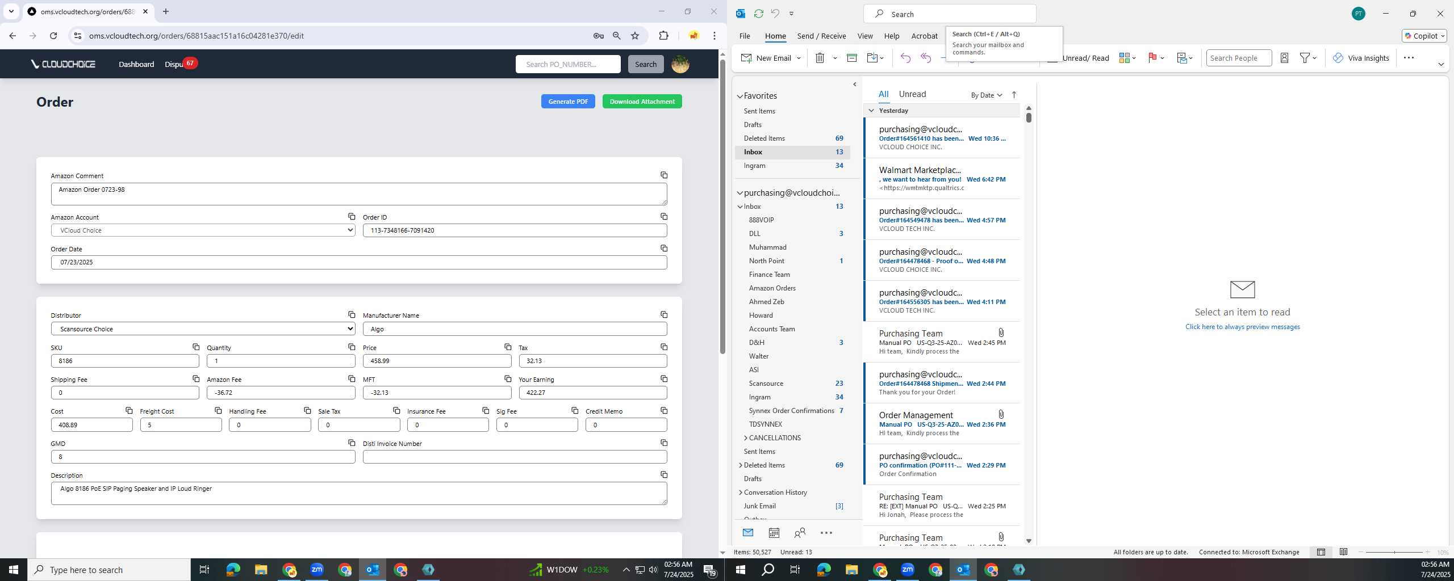This screenshot has width=1454, height=581.
Task: Open the Outlook File menu
Action: click(745, 36)
